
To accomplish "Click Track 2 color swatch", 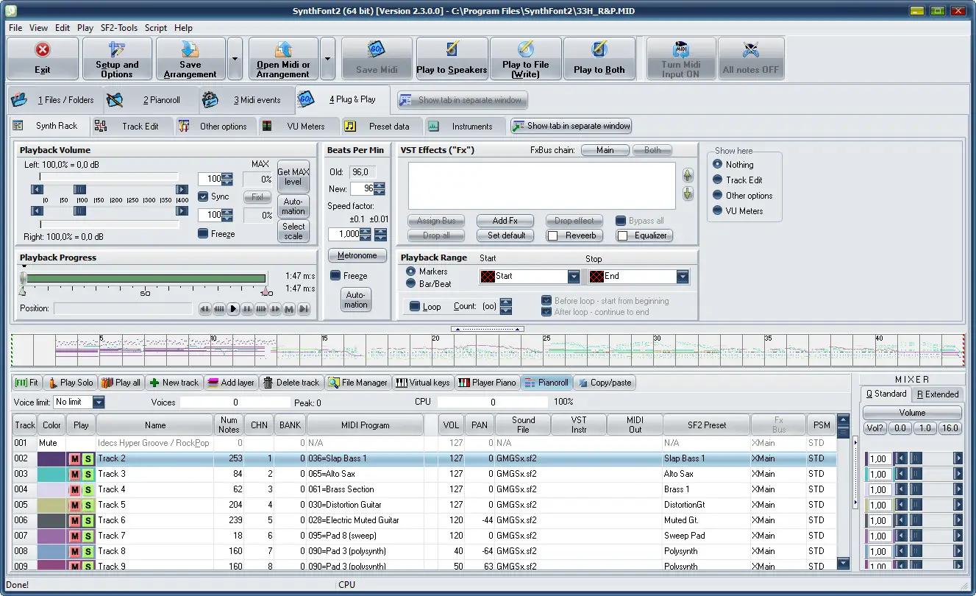I will [51, 458].
